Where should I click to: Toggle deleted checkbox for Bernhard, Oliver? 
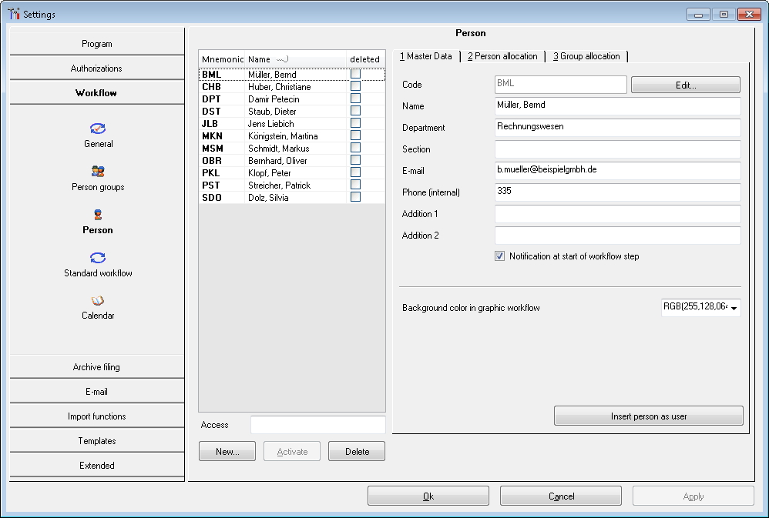355,160
